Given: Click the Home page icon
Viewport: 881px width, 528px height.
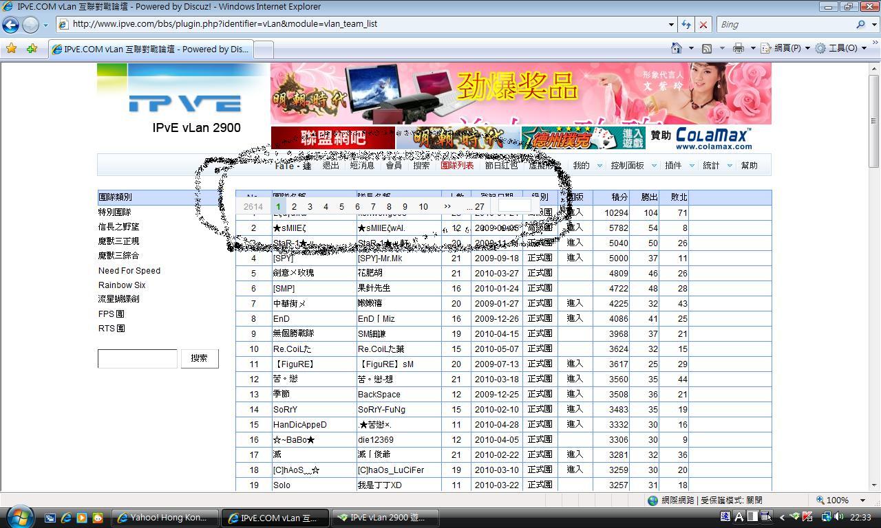Looking at the screenshot, I should (677, 48).
